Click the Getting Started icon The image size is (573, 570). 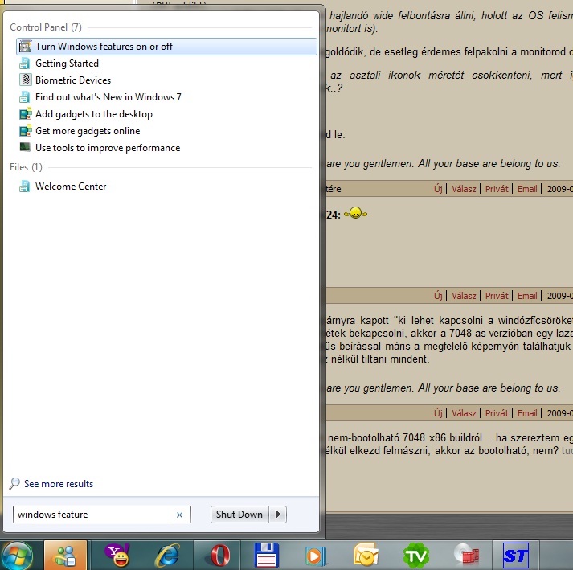point(25,64)
